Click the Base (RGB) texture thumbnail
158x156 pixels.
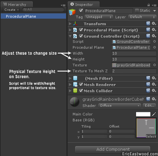(x=146, y=128)
